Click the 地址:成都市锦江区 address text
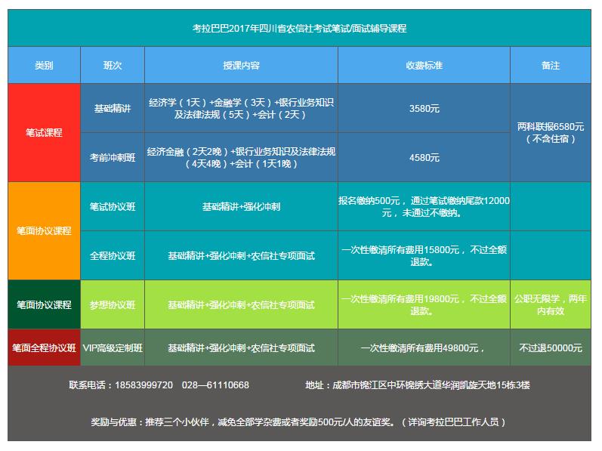 [x=418, y=385]
